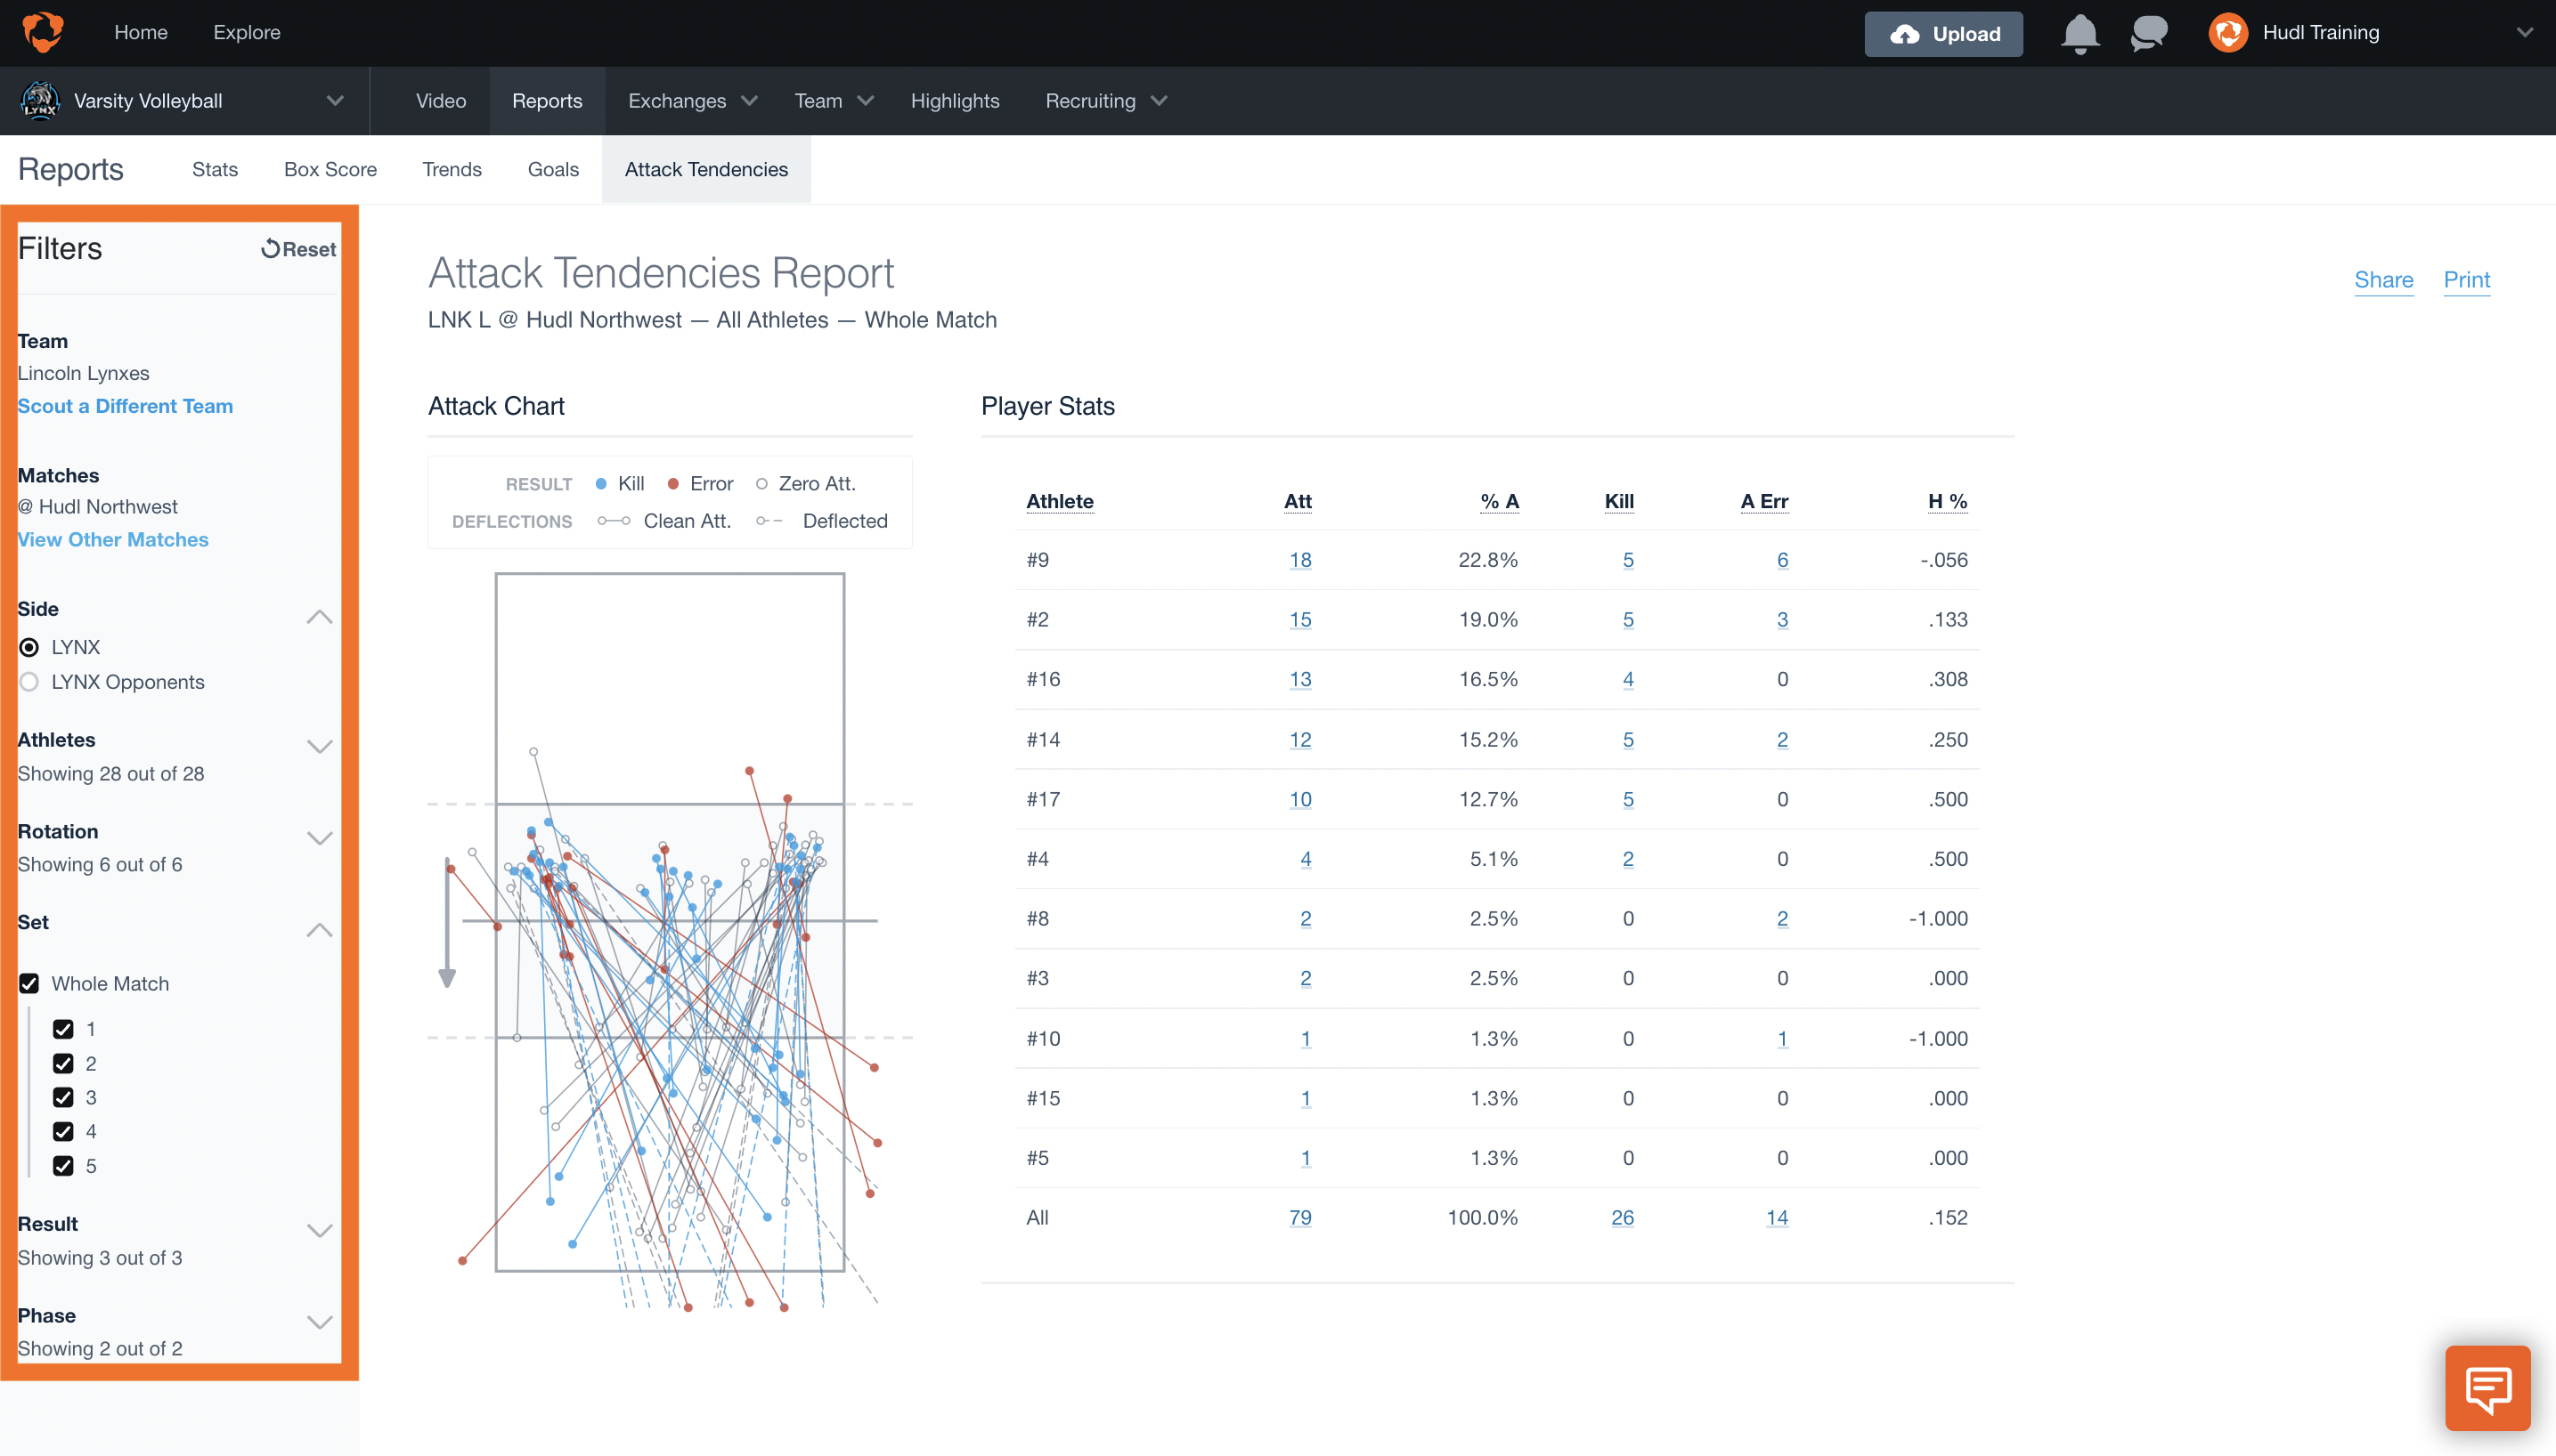Expand the Rotation filter section
The height and width of the screenshot is (1456, 2556).
tap(319, 838)
